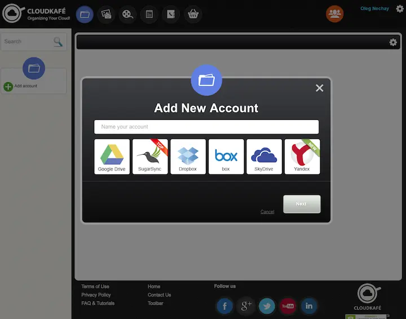The width and height of the screenshot is (406, 319).
Task: Open the shopping basket icon
Action: coord(193,14)
